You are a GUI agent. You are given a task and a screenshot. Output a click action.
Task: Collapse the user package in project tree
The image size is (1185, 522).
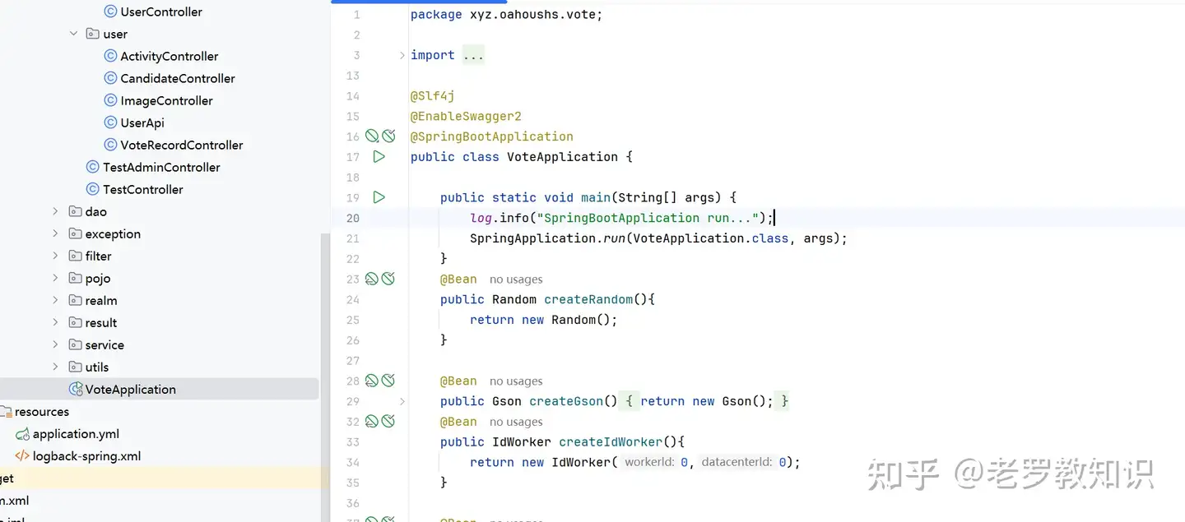(x=73, y=34)
